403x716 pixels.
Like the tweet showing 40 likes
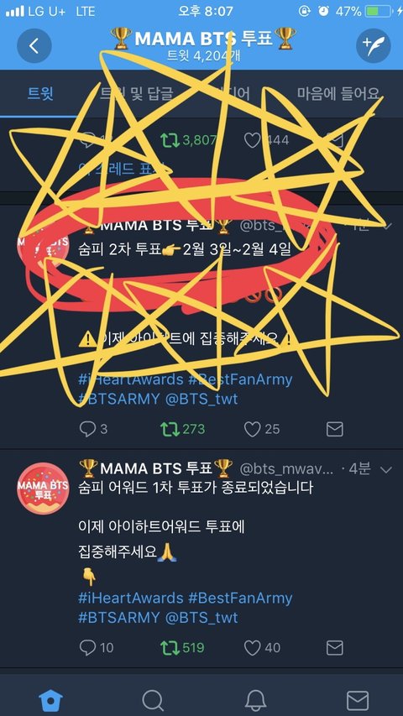point(262,647)
